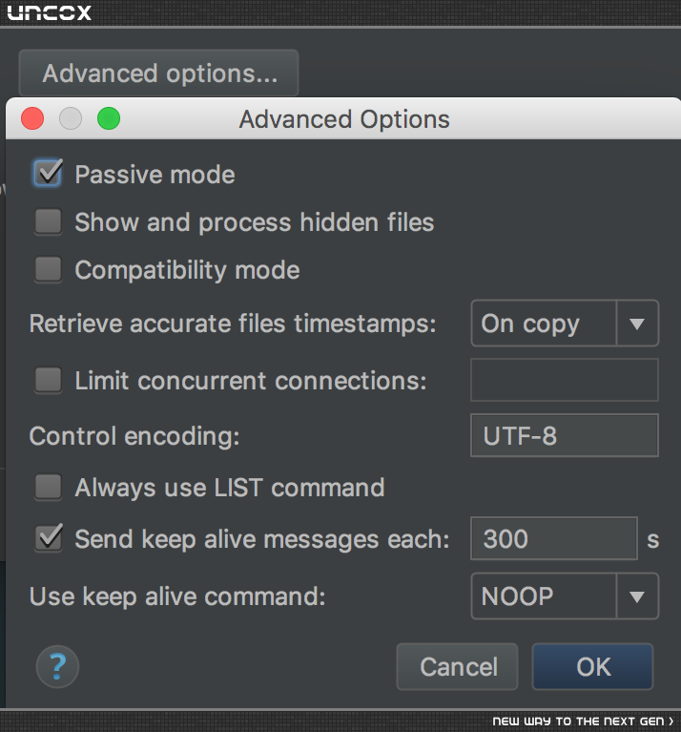Click the gray minimize window button
This screenshot has width=681, height=732.
coord(71,118)
